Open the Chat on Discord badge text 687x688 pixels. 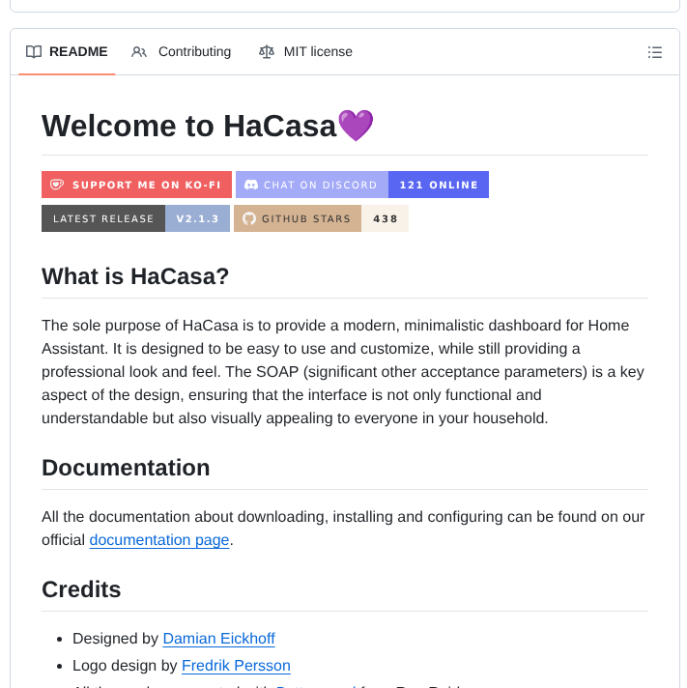pyautogui.click(x=320, y=185)
